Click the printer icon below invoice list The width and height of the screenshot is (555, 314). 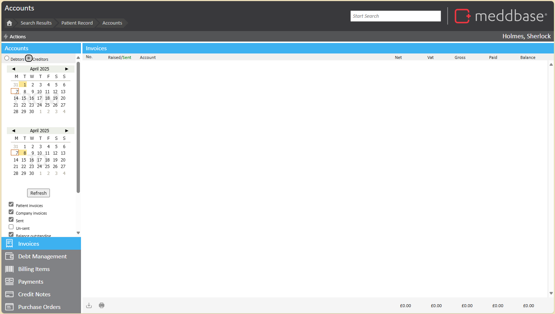click(x=102, y=305)
